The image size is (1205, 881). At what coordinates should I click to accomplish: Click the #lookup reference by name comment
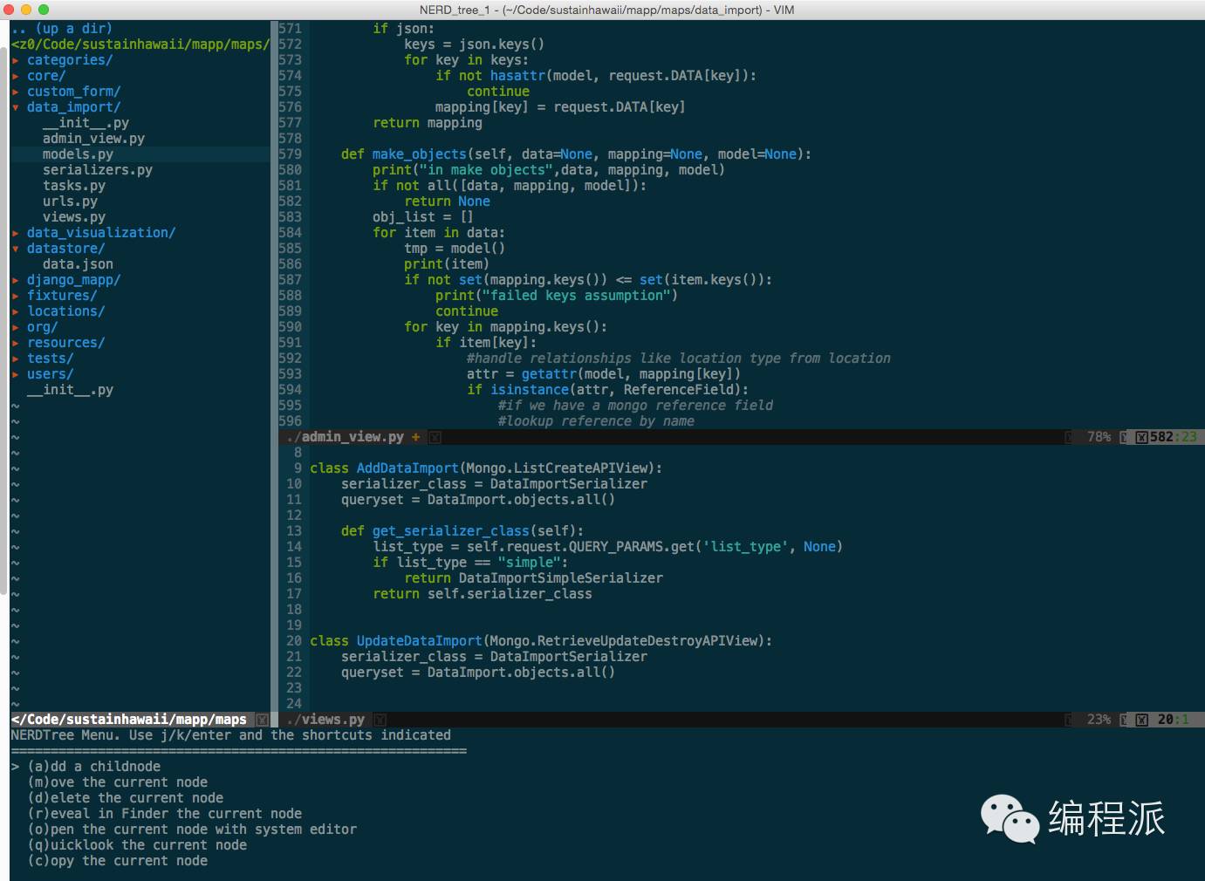click(x=596, y=421)
